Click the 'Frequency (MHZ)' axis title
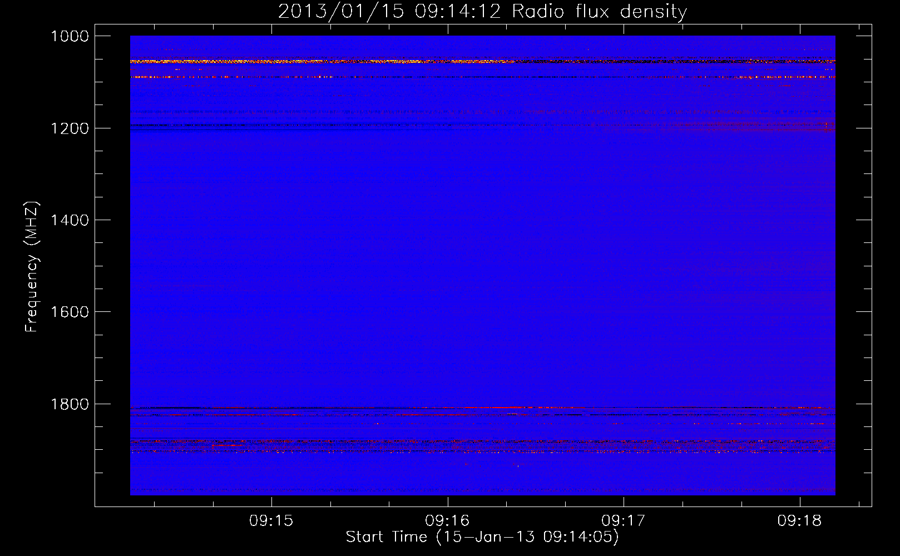 32,267
